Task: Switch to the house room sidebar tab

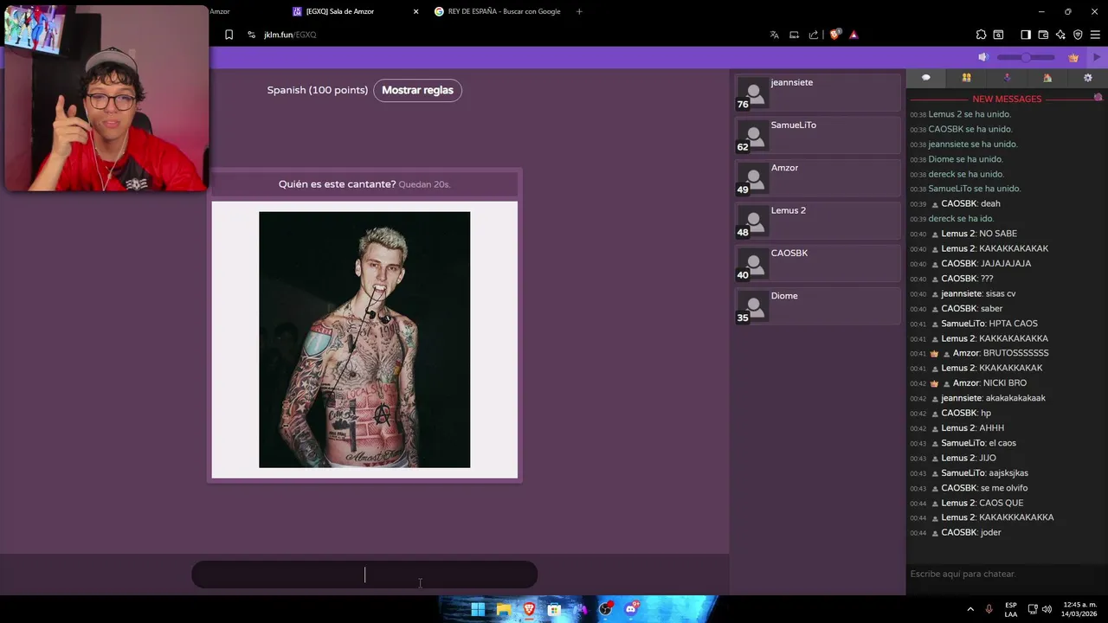Action: point(1047,78)
